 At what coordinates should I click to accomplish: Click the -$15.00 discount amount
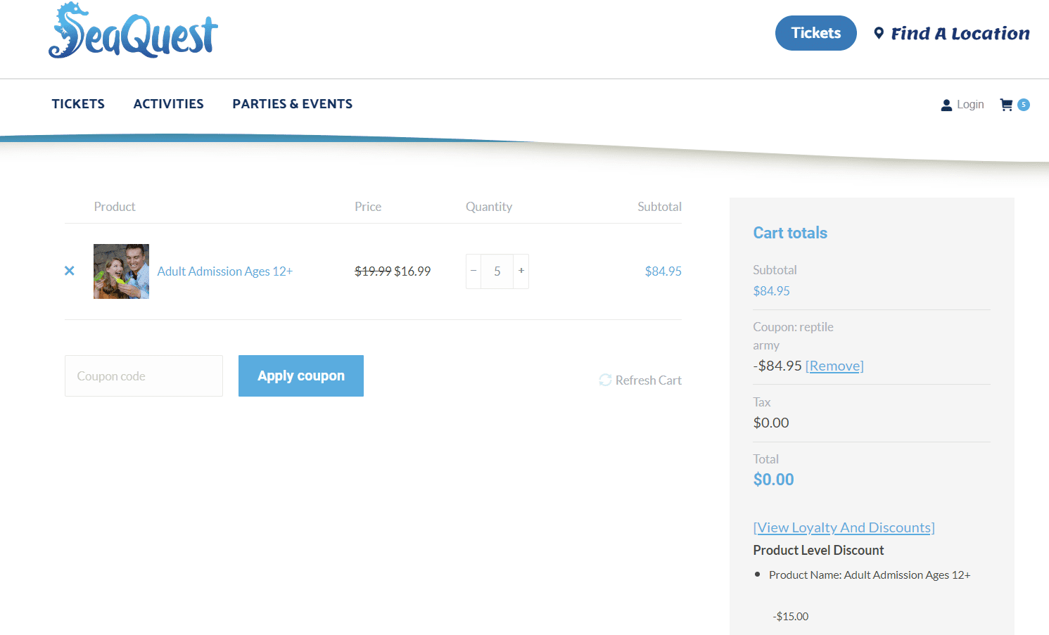791,617
